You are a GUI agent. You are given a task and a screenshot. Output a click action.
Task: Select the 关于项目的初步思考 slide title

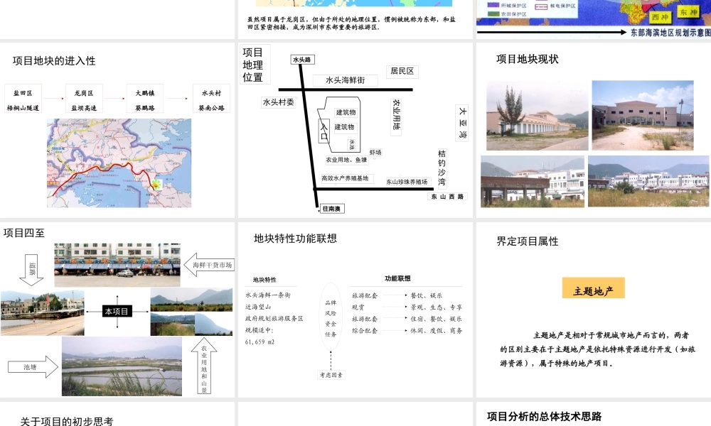67,421
